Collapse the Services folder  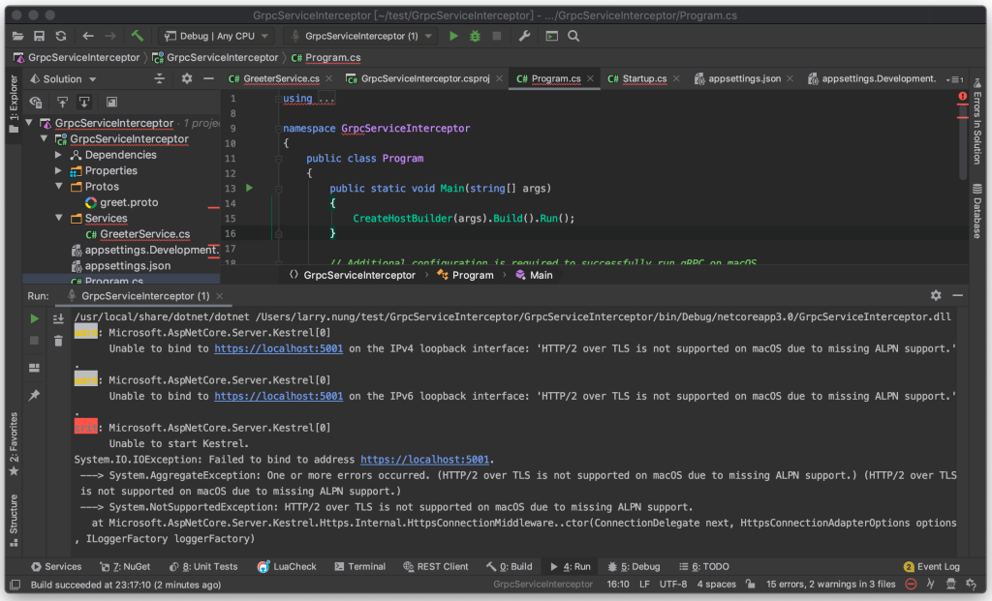tap(58, 218)
